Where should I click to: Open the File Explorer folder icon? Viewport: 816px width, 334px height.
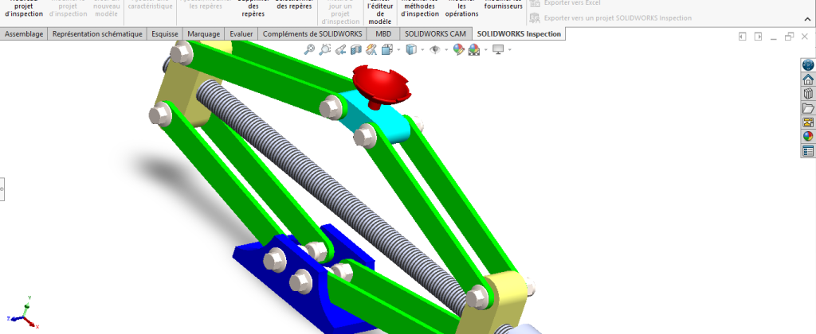point(808,108)
